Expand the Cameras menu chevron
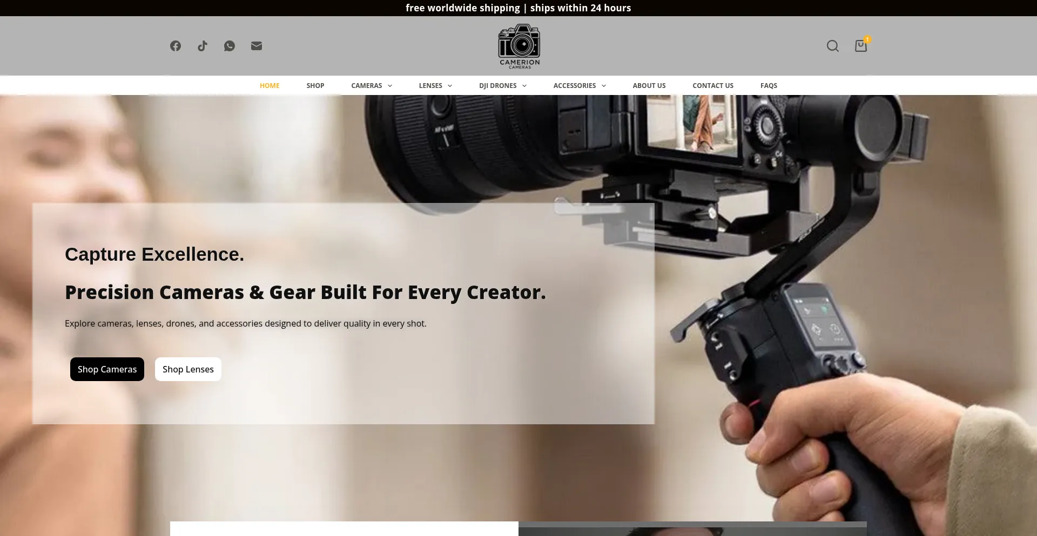The image size is (1037, 536). click(x=390, y=86)
